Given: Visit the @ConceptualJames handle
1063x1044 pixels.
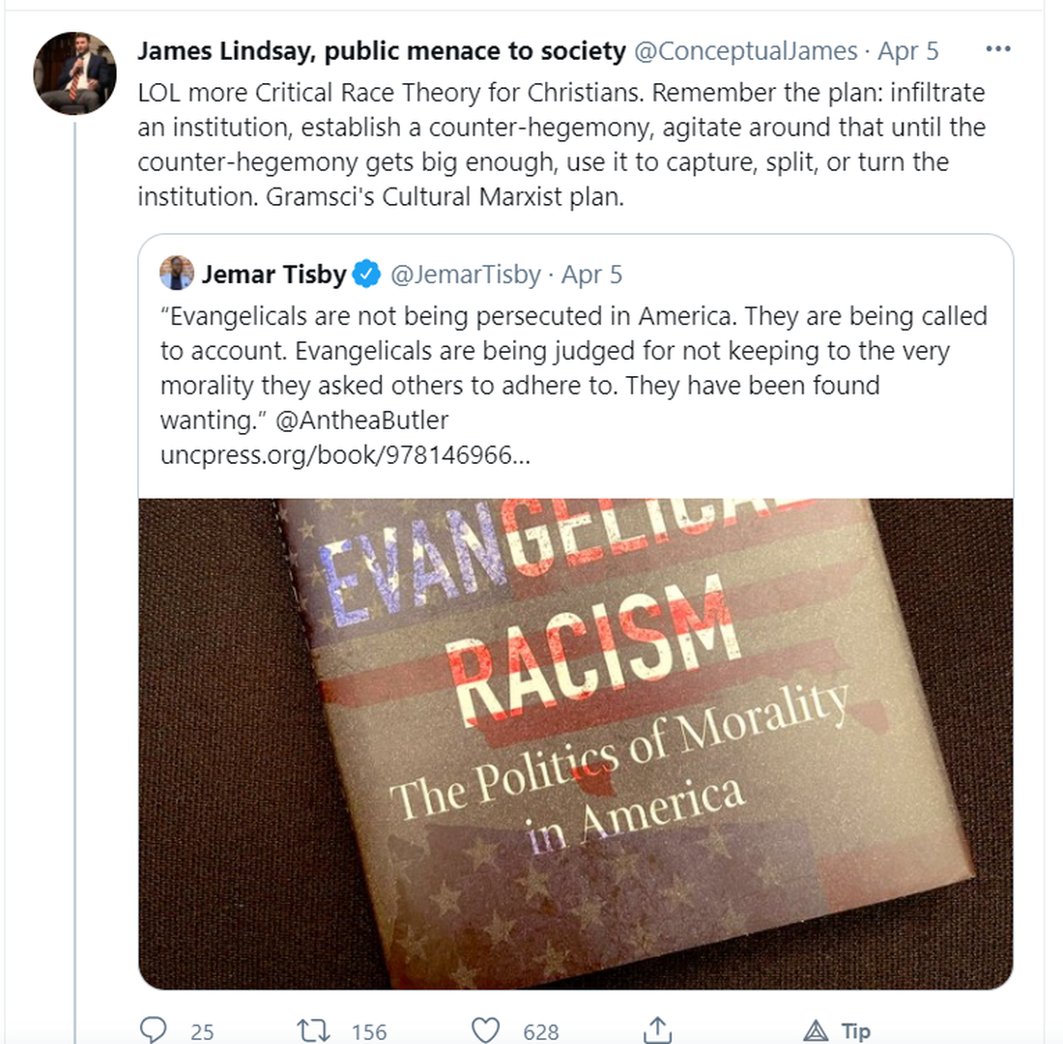Looking at the screenshot, I should pos(745,50).
